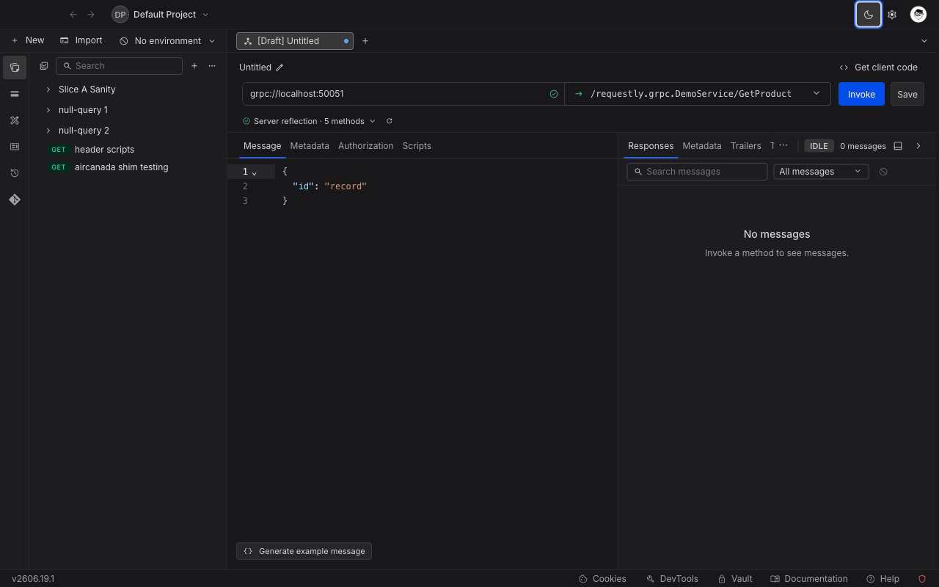Switch to the Authorization tab
The width and height of the screenshot is (939, 587).
366,146
